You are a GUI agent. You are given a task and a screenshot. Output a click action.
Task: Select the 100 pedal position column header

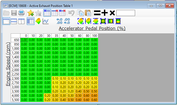(94, 36)
